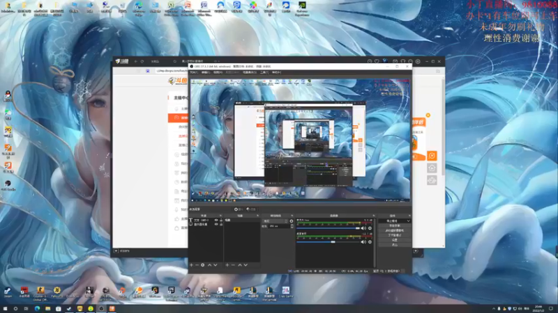Remove the selected source with the minus icon
558x313 pixels.
pos(197,265)
